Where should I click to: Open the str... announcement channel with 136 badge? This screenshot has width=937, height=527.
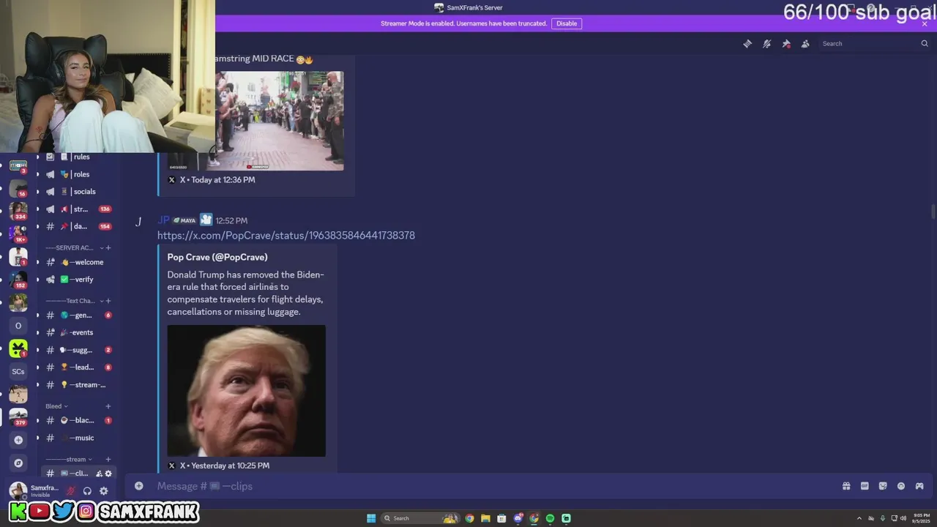pos(78,209)
